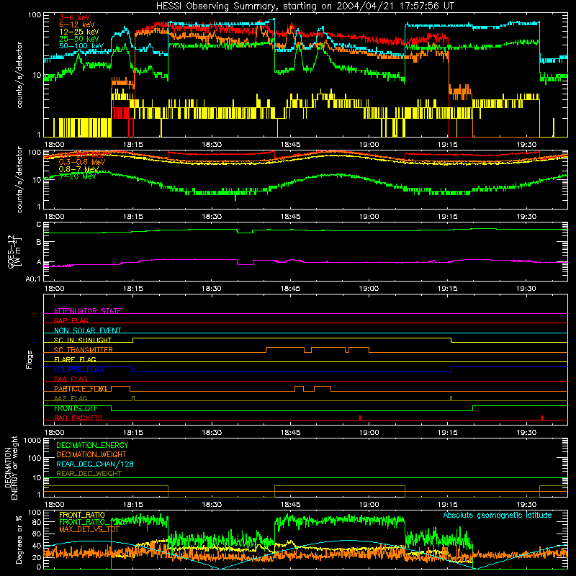576x576 pixels.
Task: Click the 60 tick on the bottom plot axis
Action: pyautogui.click(x=37, y=534)
